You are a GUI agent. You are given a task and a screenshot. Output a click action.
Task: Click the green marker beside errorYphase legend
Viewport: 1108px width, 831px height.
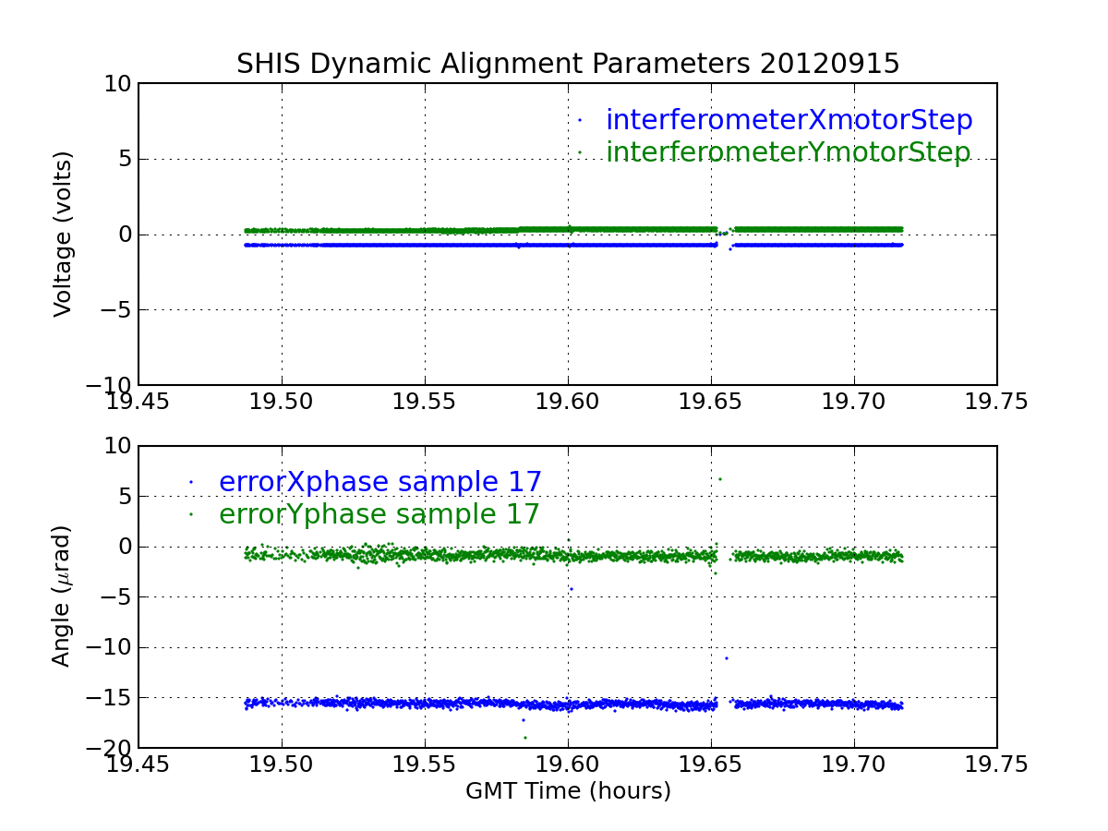[x=191, y=514]
